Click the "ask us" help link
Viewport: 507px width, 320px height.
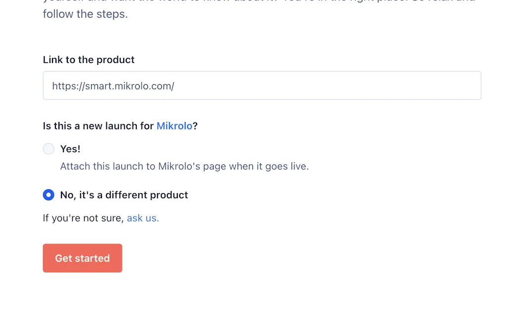tap(142, 218)
